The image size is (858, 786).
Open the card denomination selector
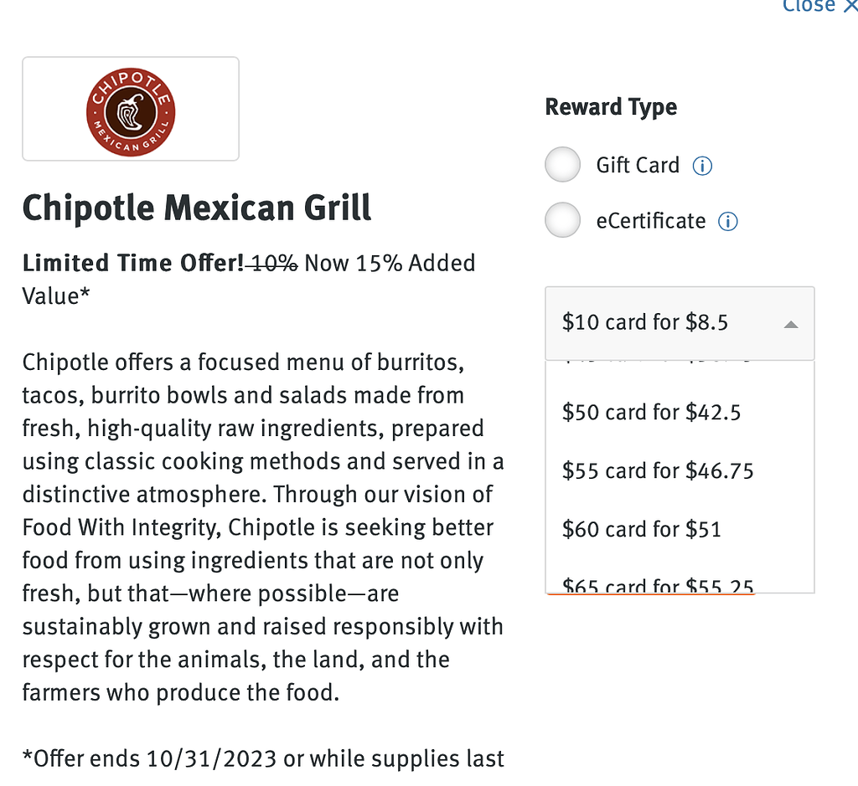679,322
